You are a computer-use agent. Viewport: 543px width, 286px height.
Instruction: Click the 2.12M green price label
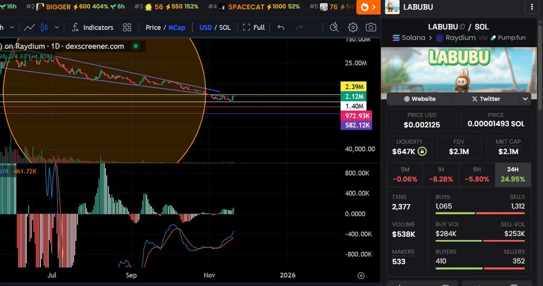point(354,96)
